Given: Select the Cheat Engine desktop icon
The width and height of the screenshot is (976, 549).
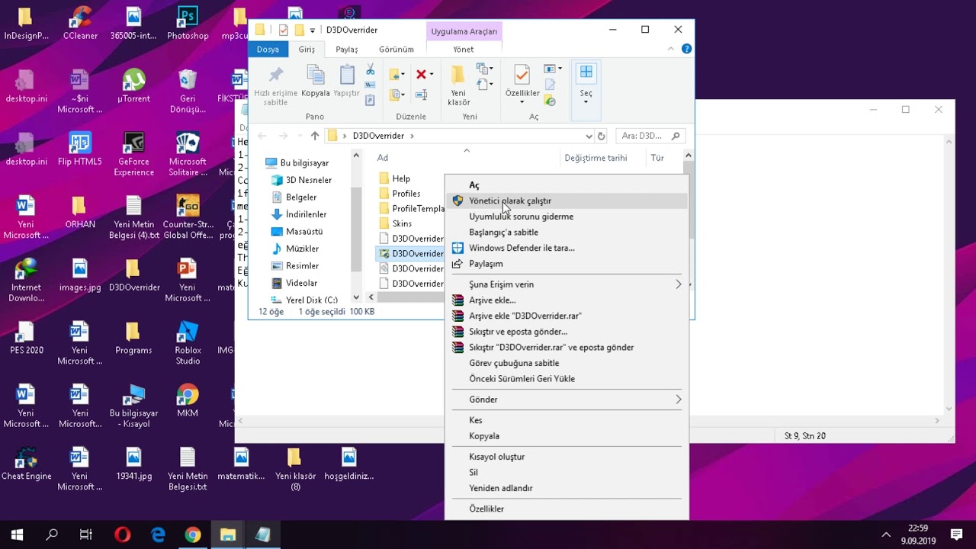Looking at the screenshot, I should coord(26,463).
